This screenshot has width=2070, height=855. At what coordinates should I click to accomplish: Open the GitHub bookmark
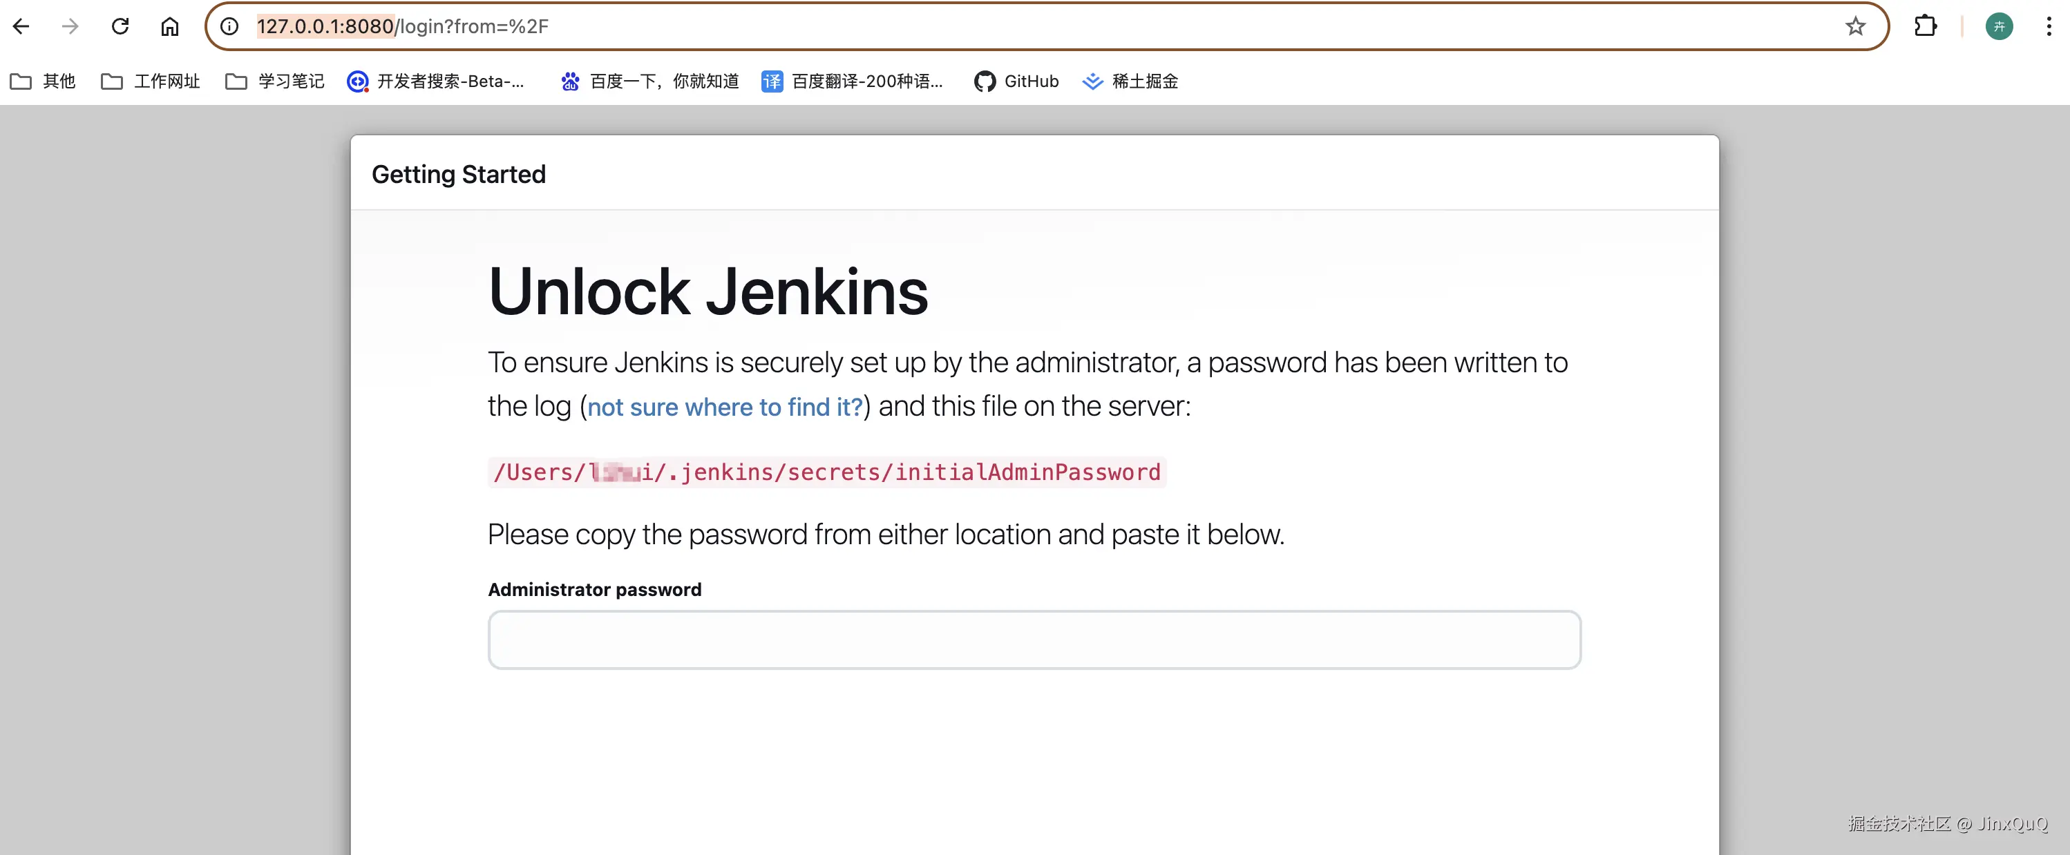[1016, 81]
